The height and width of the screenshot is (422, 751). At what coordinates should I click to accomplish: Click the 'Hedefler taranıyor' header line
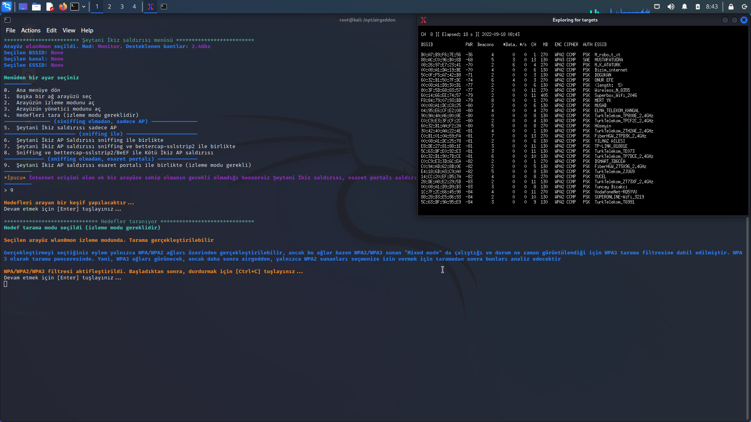click(x=129, y=222)
